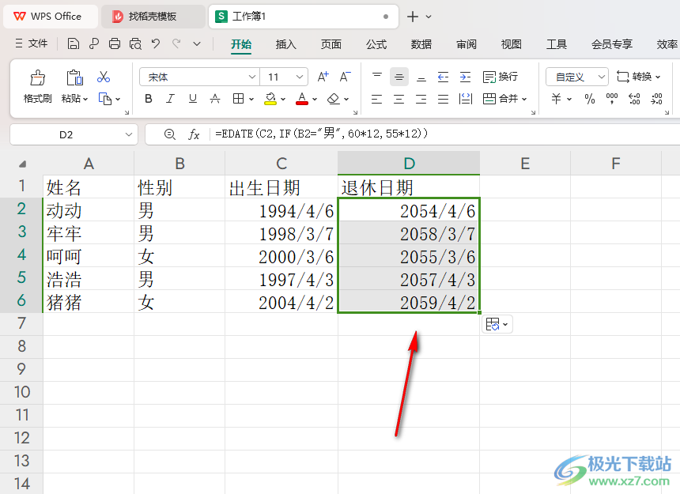This screenshot has width=680, height=494.
Task: Expand font color dropdown arrow
Action: tap(315, 100)
